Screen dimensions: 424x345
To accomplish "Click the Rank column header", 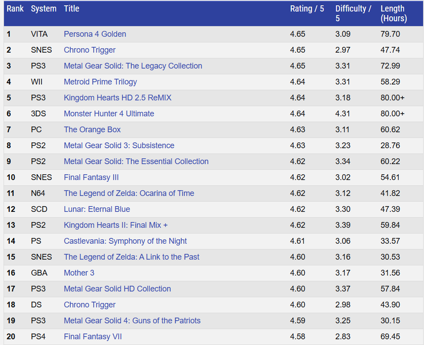I will click(15, 9).
